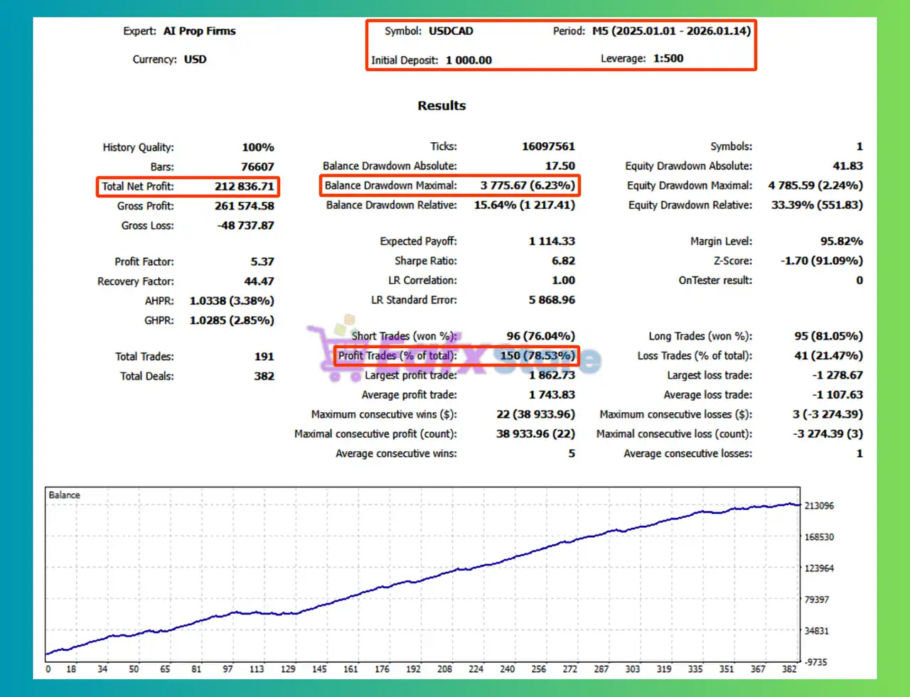The image size is (910, 697).
Task: Click the Profit Factor value 5.37
Action: (x=262, y=262)
